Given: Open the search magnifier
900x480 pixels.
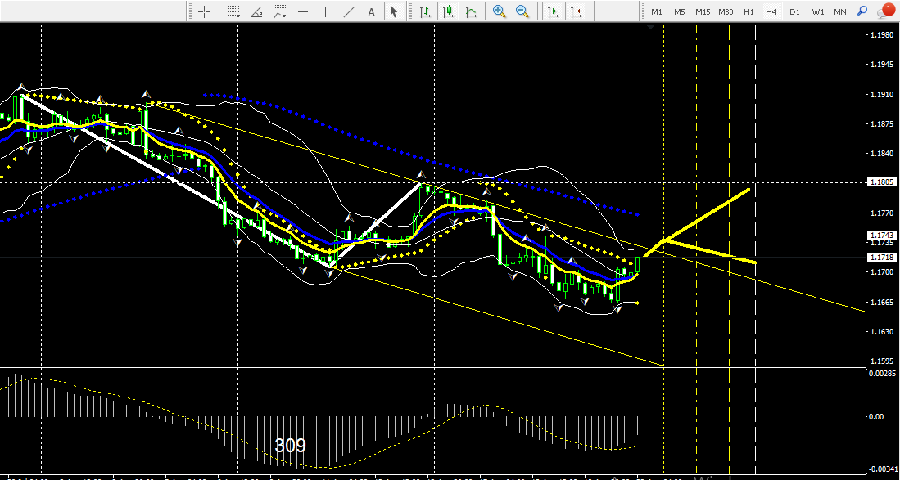Looking at the screenshot, I should click(862, 11).
